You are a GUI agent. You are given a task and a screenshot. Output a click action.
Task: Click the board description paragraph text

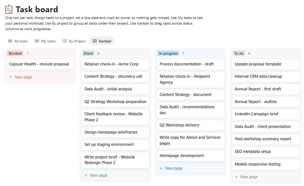(104, 23)
